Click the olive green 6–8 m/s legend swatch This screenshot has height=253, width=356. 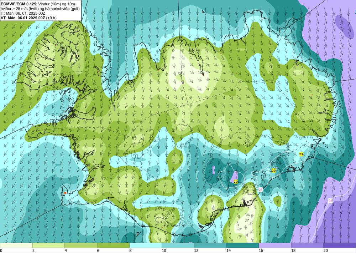point(113,246)
